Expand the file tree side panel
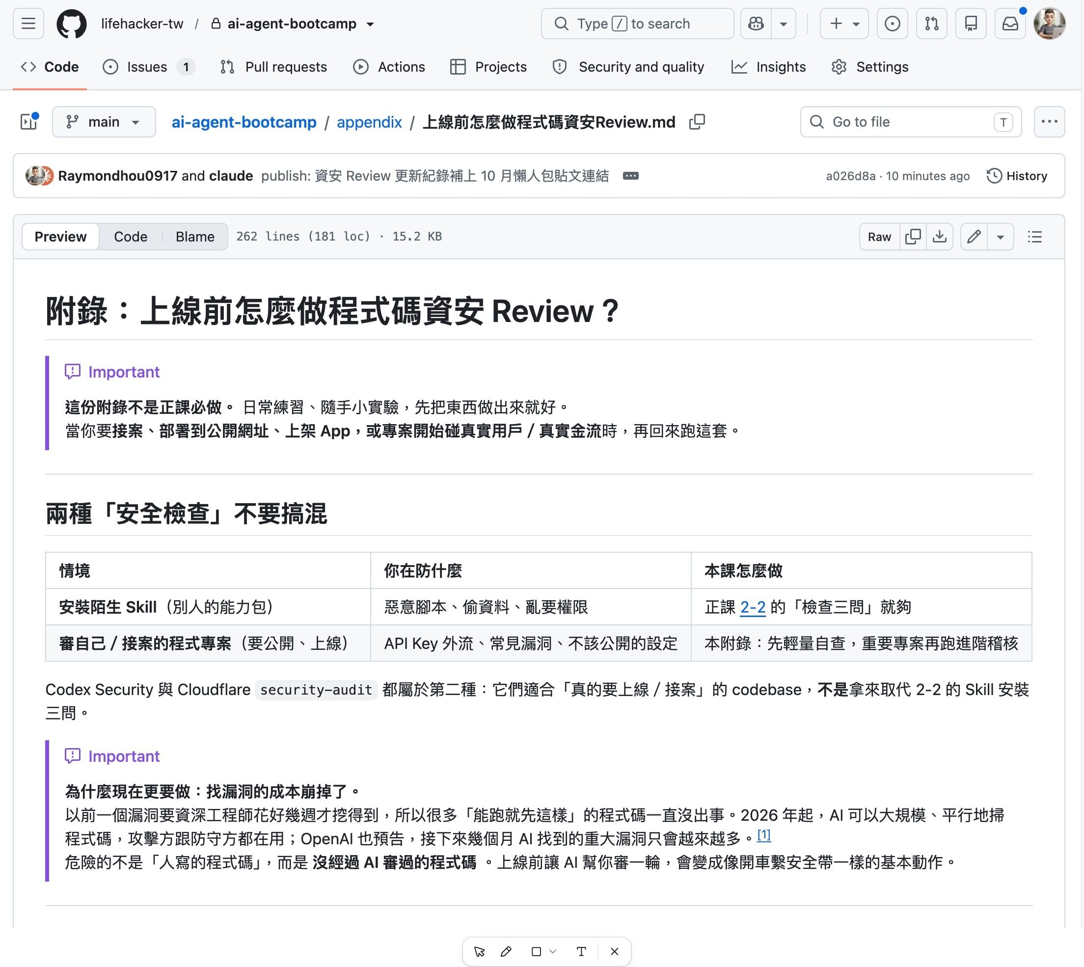The image size is (1084, 967). point(28,122)
